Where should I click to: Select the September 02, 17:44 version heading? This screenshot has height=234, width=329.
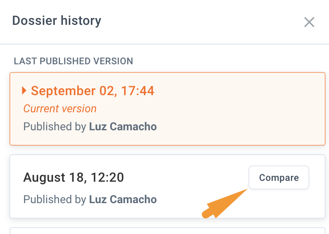[x=93, y=91]
